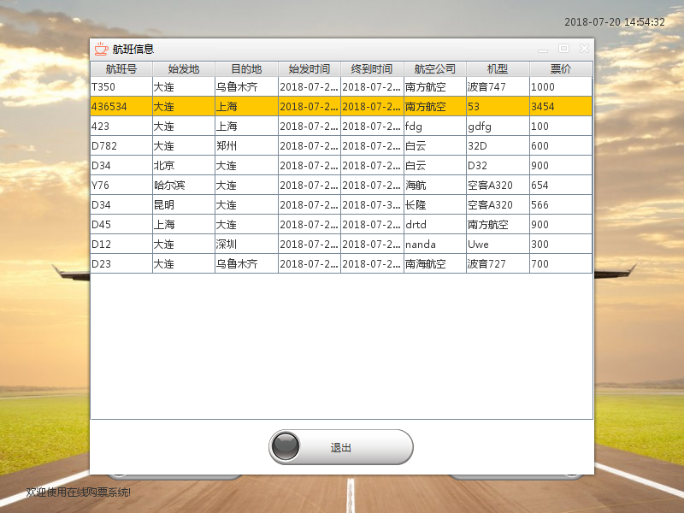The image size is (684, 513).
Task: Click the date-time clock 2018-07-20 14:54:32
Action: (x=615, y=22)
